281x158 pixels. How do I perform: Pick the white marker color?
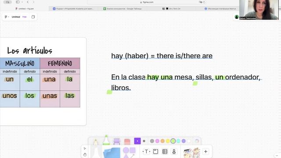189,141
